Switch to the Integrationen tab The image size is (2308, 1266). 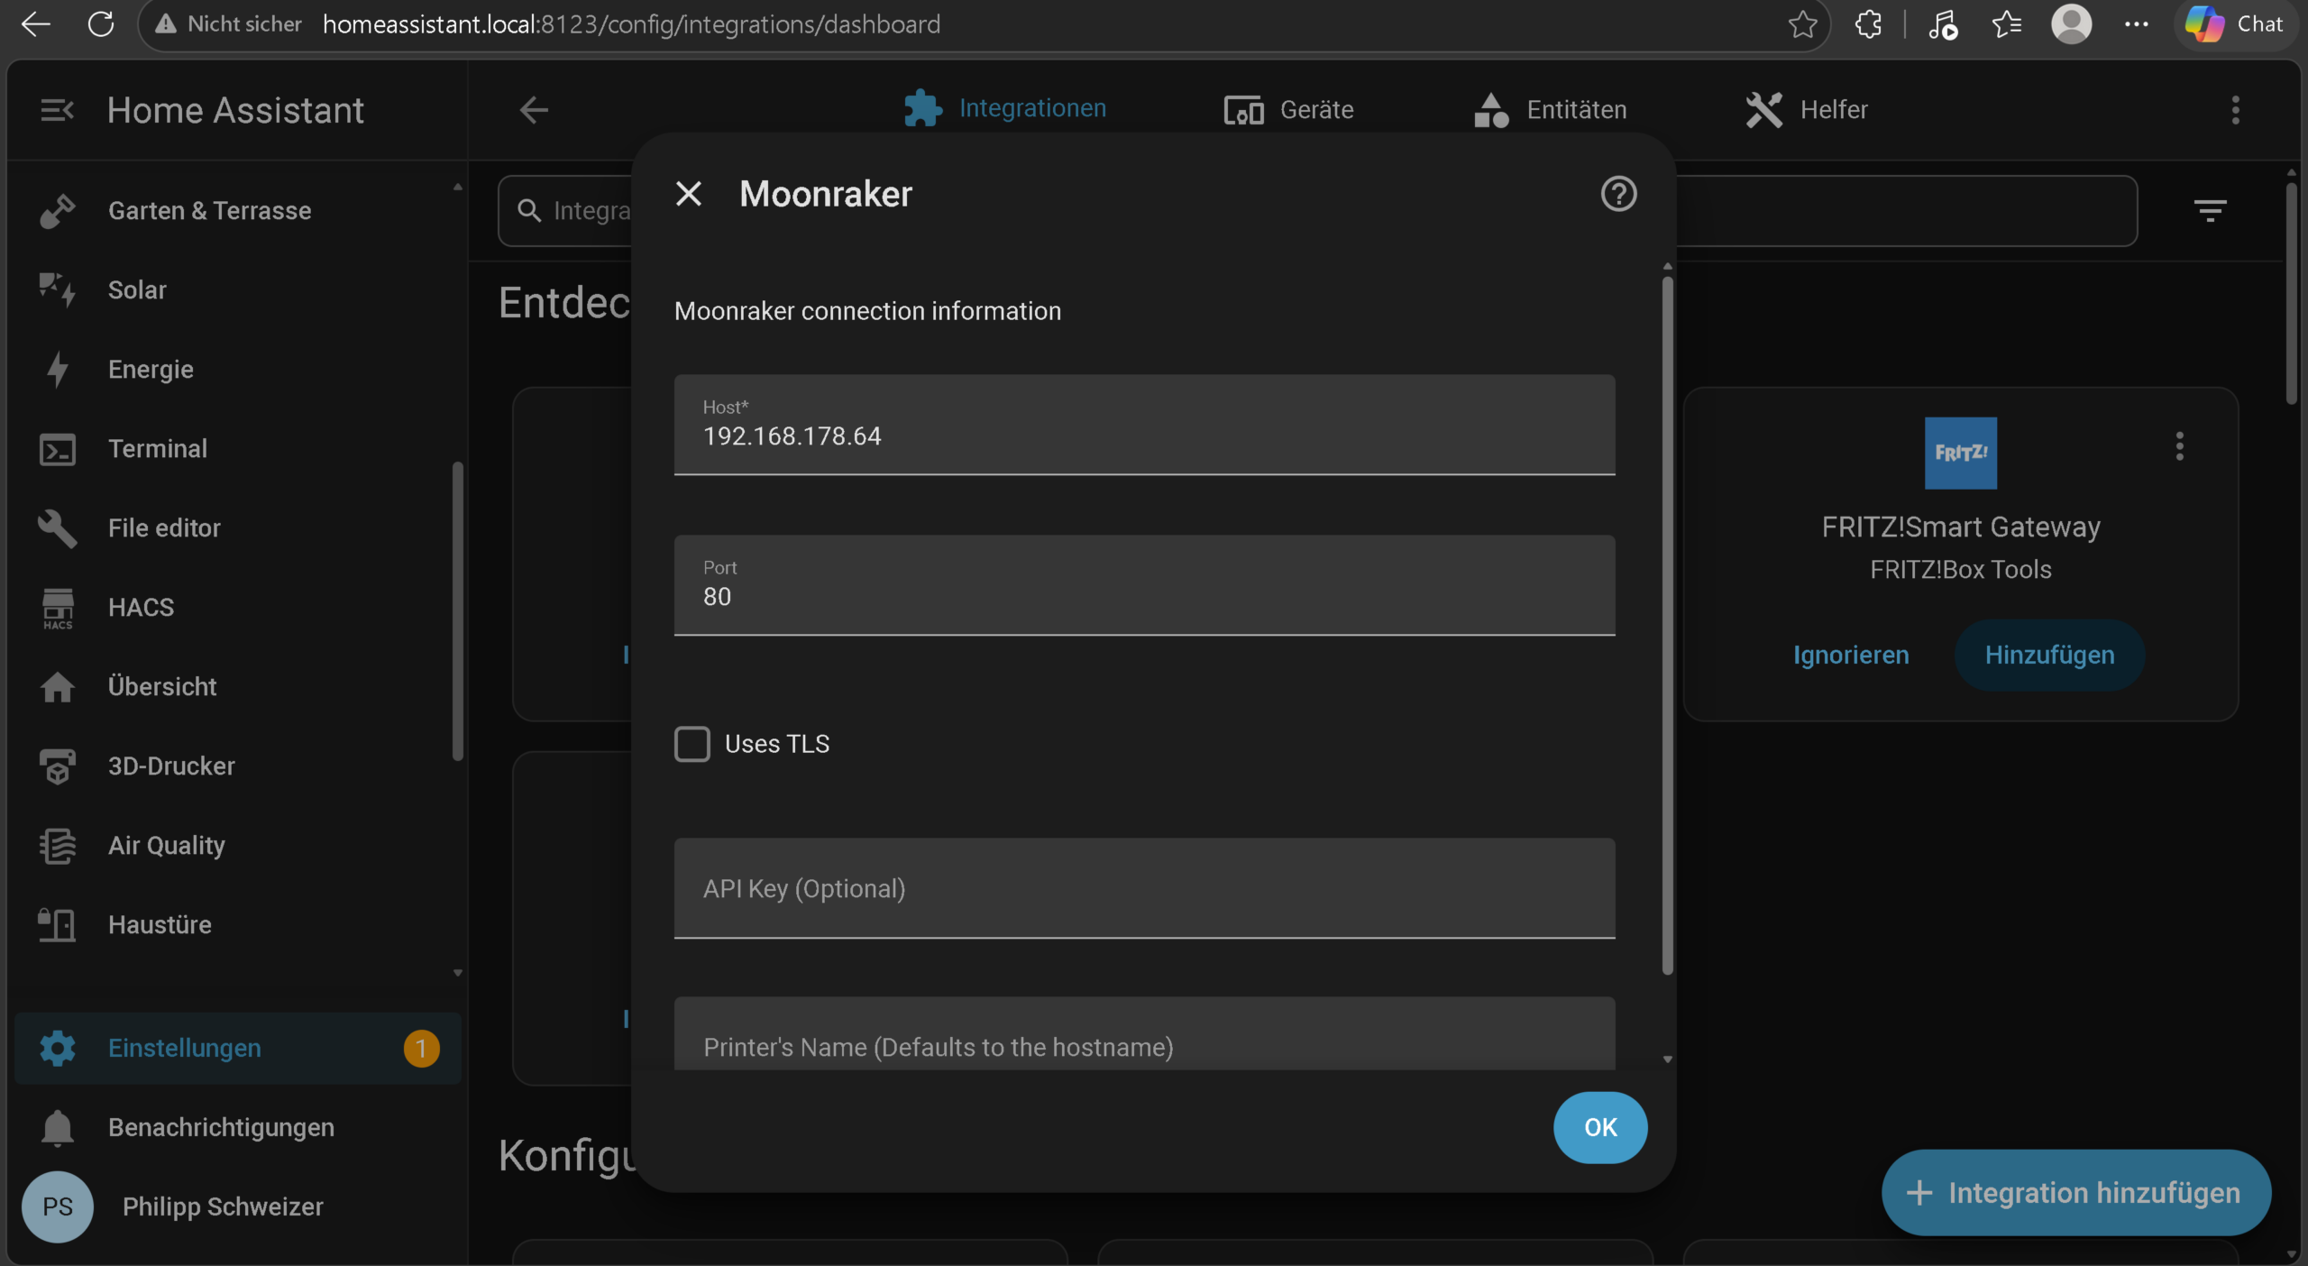1004,109
